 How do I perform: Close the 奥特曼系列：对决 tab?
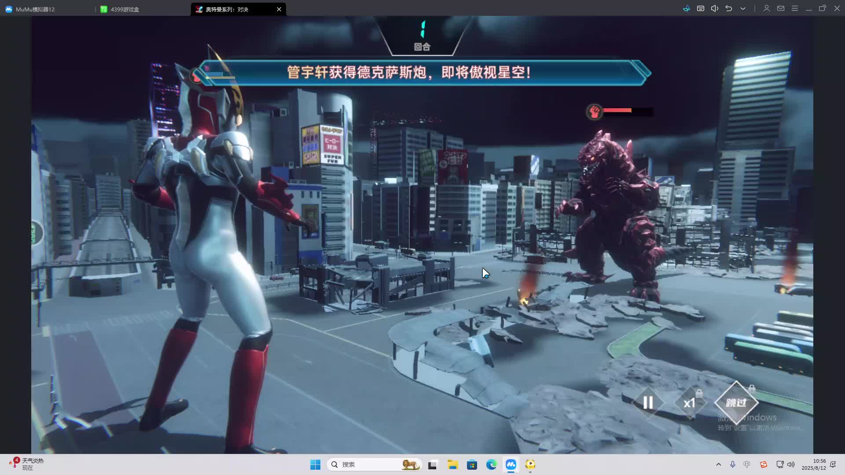click(x=279, y=9)
